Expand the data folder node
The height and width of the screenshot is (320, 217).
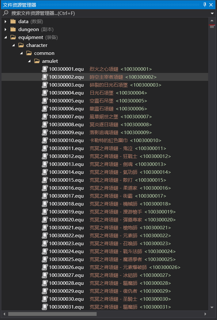point(5,22)
